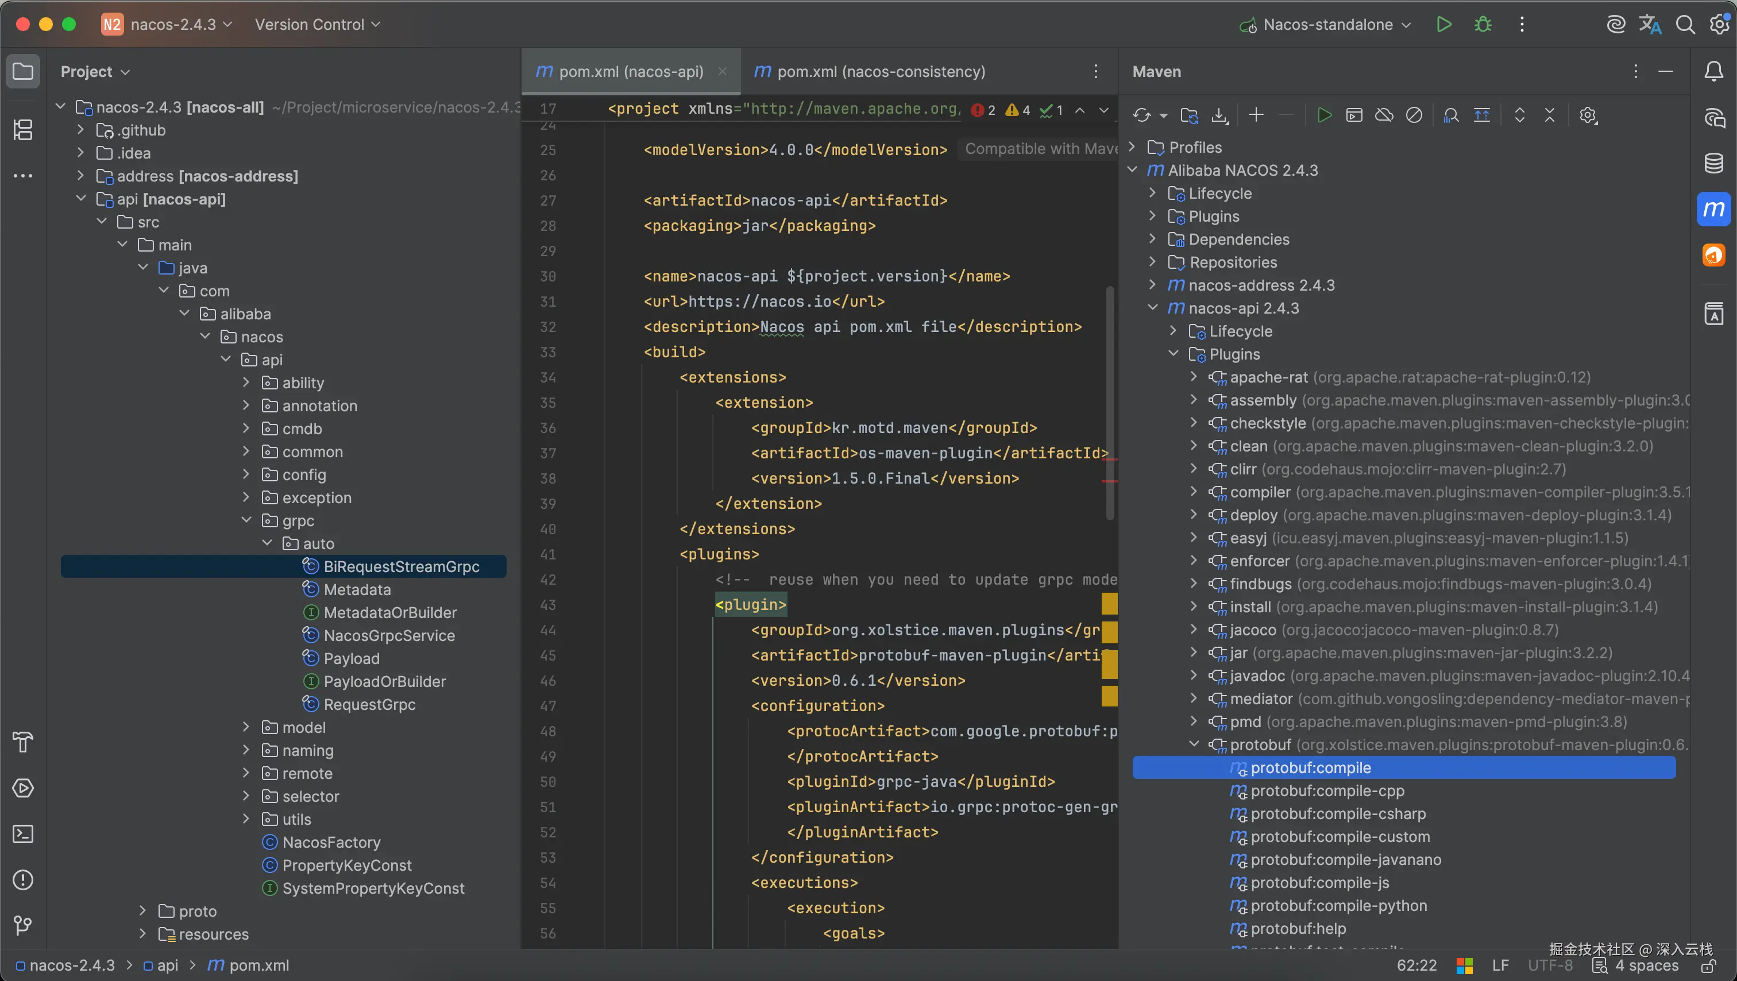1737x981 pixels.
Task: Open the Structure tool window icon
Action: [23, 129]
